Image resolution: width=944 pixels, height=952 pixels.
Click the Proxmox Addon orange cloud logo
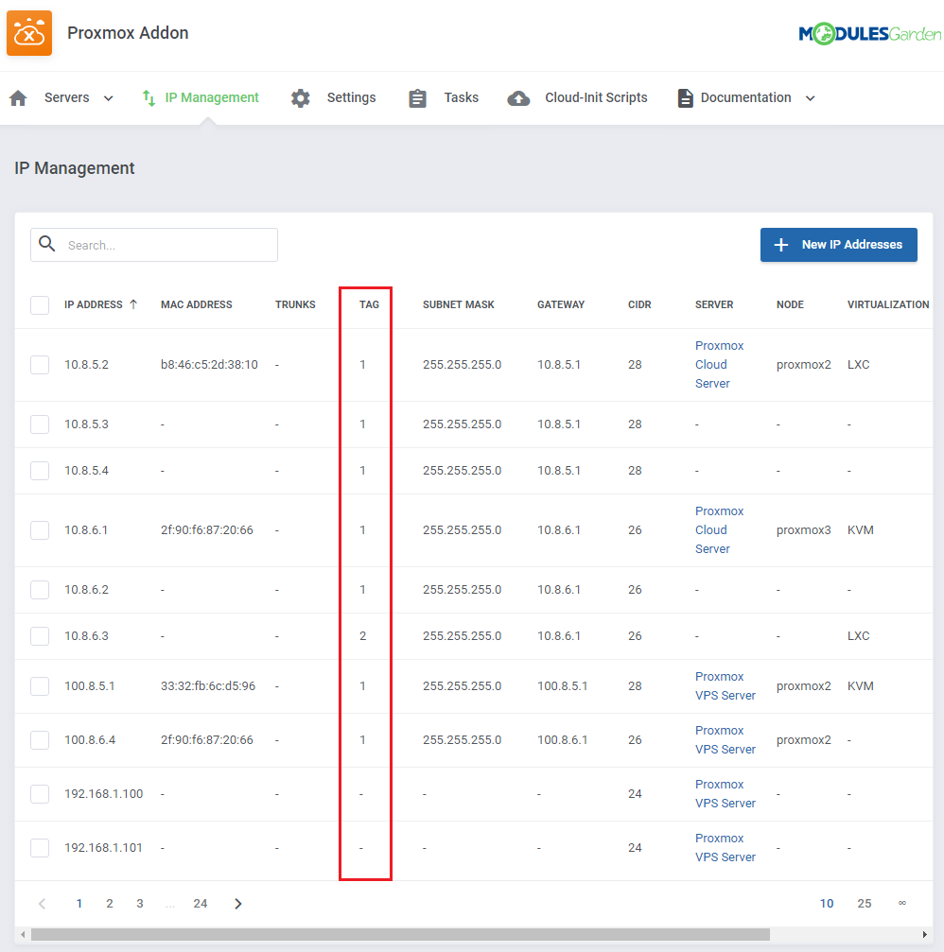pyautogui.click(x=29, y=33)
